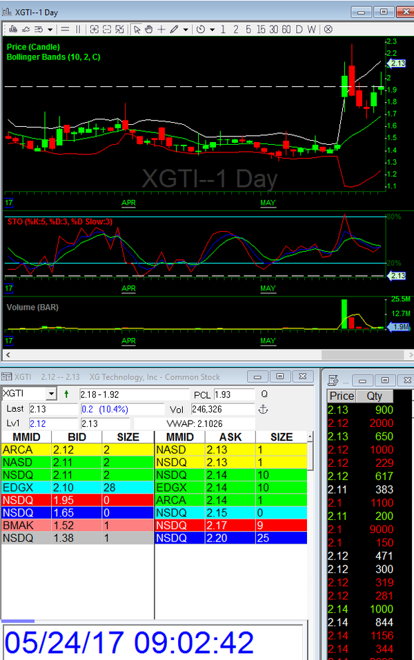Activate the hand pan tool
The height and width of the screenshot is (660, 414).
tap(149, 29)
